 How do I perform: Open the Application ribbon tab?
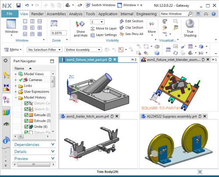[x=108, y=14]
